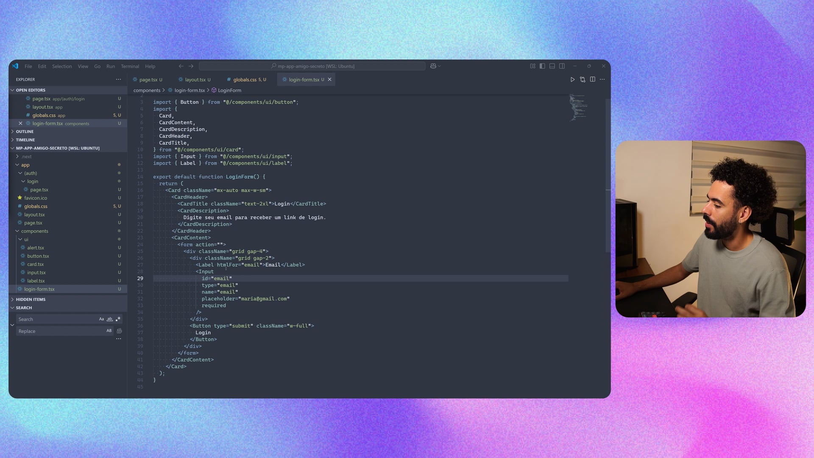Expand the OUTLINE section
This screenshot has width=814, height=458.
25,131
